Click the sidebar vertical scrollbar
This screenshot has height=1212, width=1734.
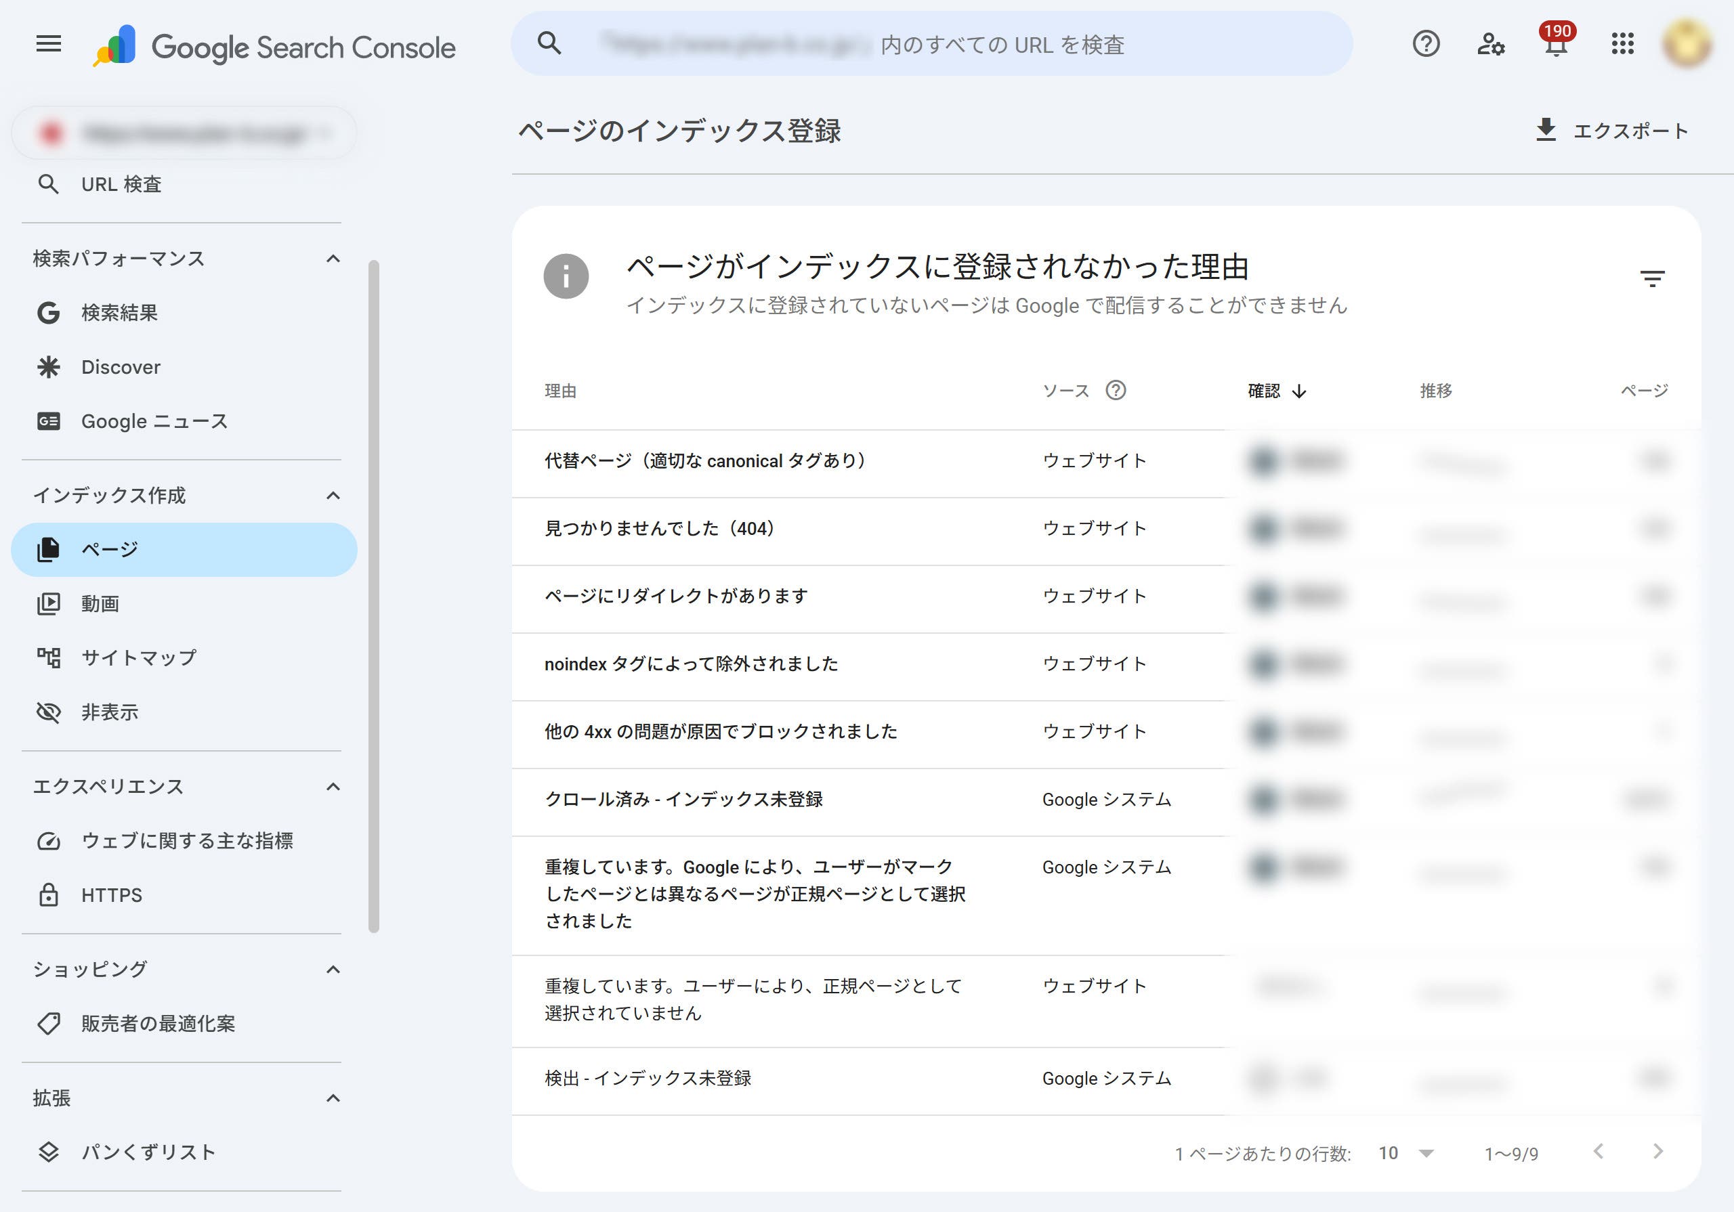click(374, 597)
